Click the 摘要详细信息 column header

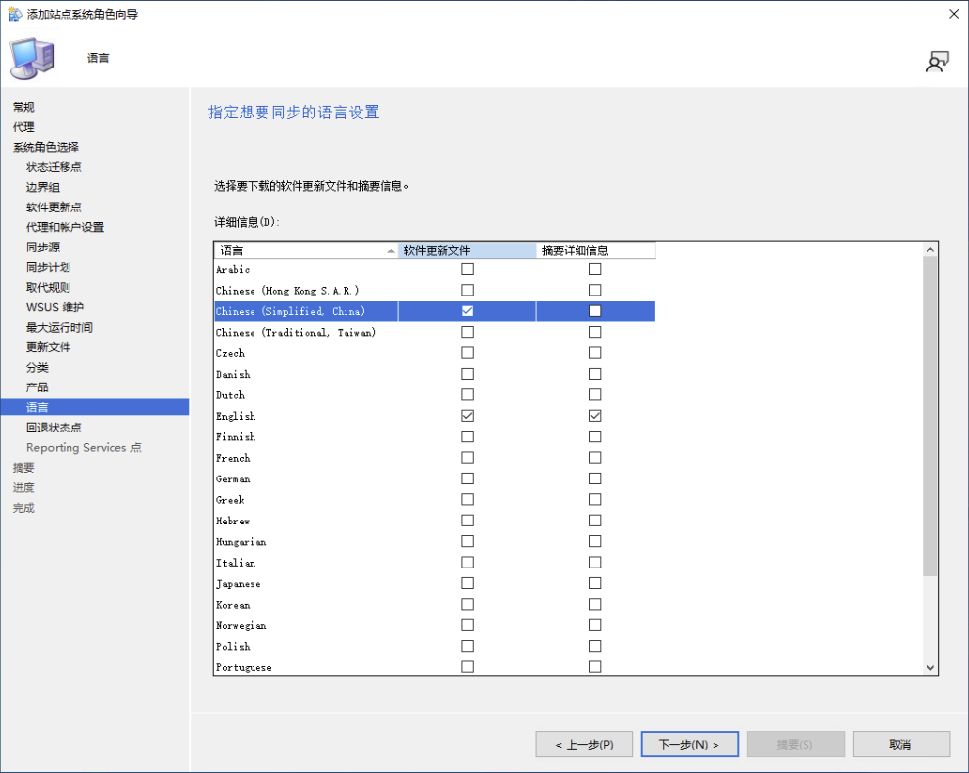pos(596,250)
